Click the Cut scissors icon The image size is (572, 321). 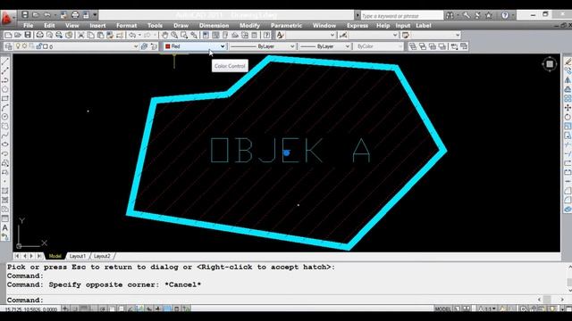pos(81,36)
